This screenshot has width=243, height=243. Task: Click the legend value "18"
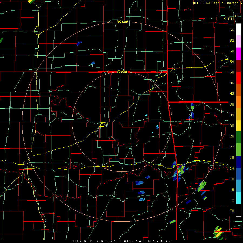tap(232, 158)
